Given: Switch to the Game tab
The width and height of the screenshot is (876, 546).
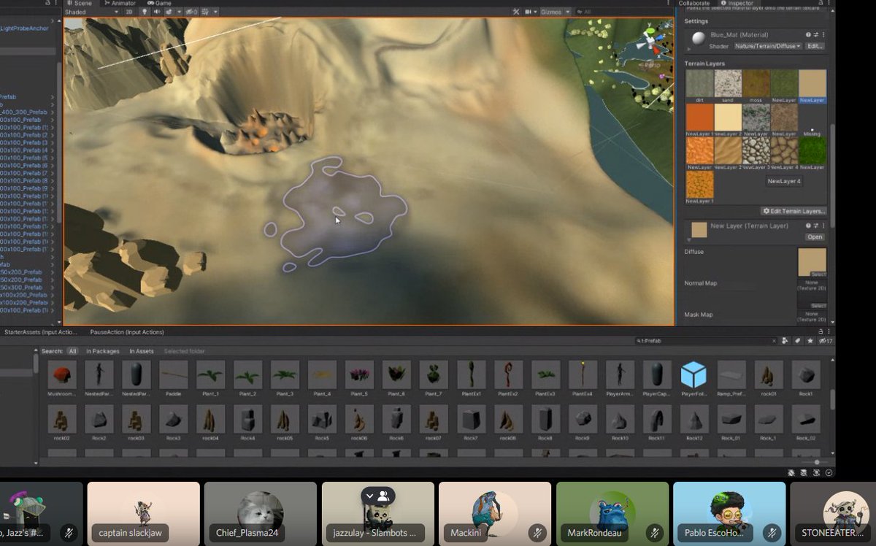Looking at the screenshot, I should pos(159,3).
